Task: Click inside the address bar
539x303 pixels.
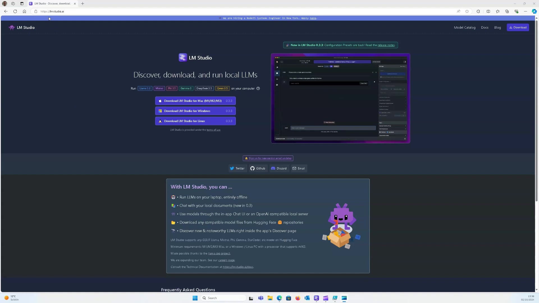Action: coord(112,11)
